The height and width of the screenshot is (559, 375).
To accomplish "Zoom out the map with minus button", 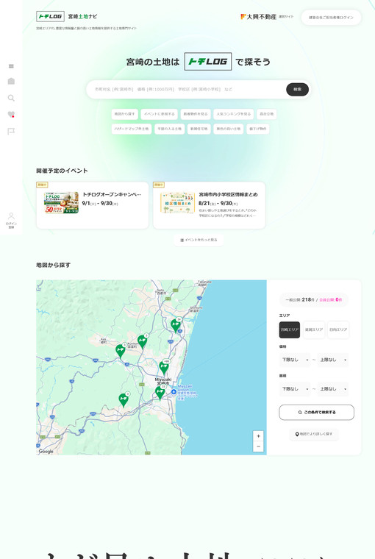I will pos(258,446).
